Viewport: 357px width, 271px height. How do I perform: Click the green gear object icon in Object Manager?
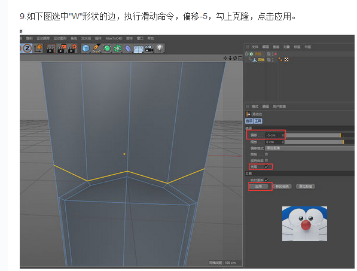[x=251, y=54]
